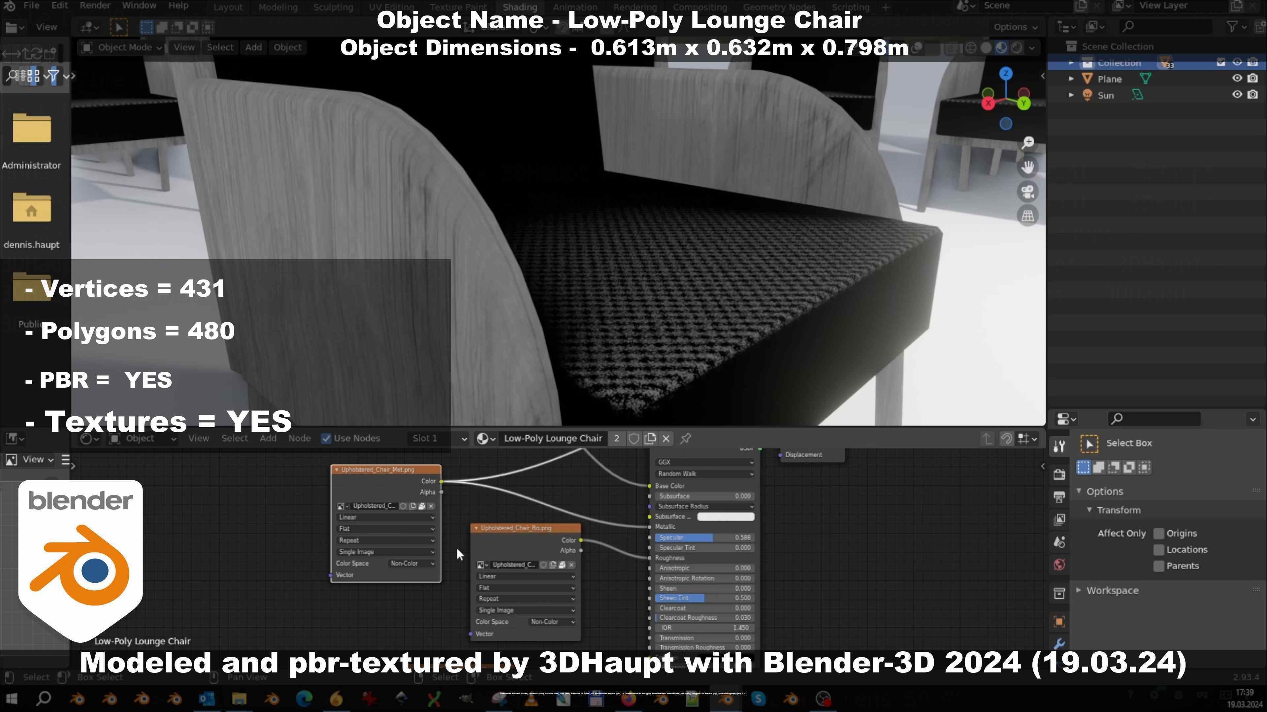Select the Extend selection mode icon in Tool panel

tap(1098, 467)
